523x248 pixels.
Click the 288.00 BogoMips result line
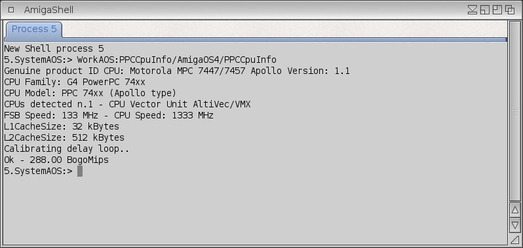click(x=56, y=160)
